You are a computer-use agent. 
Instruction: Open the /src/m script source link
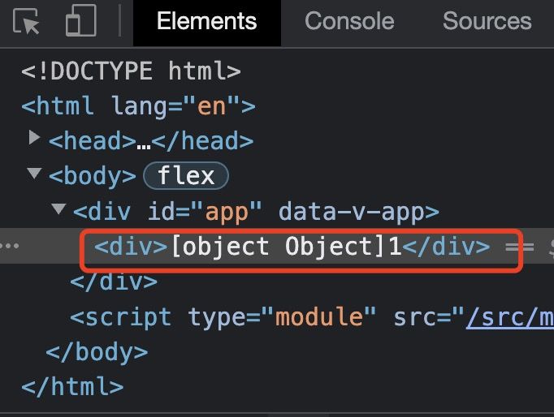pos(510,317)
